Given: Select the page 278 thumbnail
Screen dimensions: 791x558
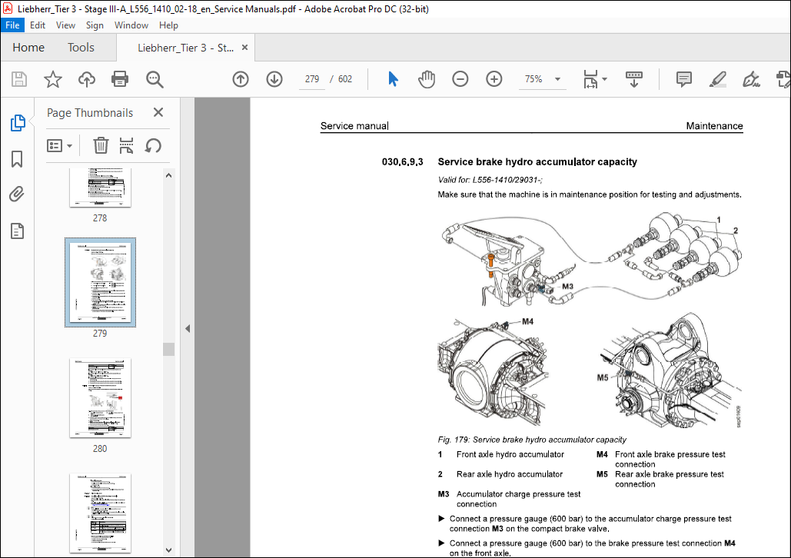Looking at the screenshot, I should tap(101, 188).
